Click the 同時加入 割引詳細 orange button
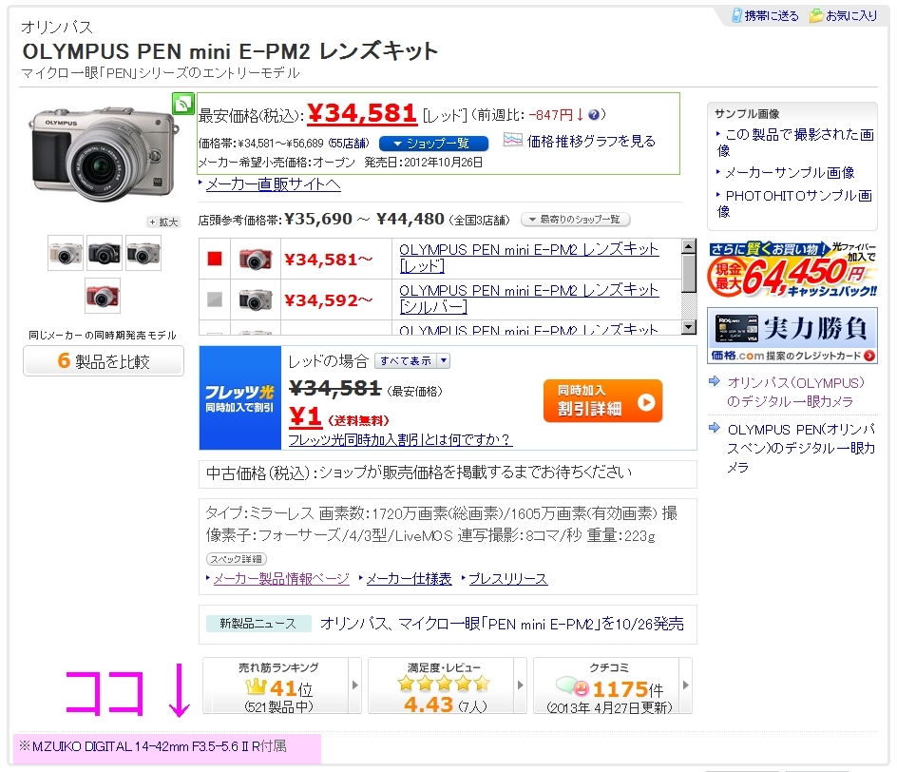 point(603,401)
